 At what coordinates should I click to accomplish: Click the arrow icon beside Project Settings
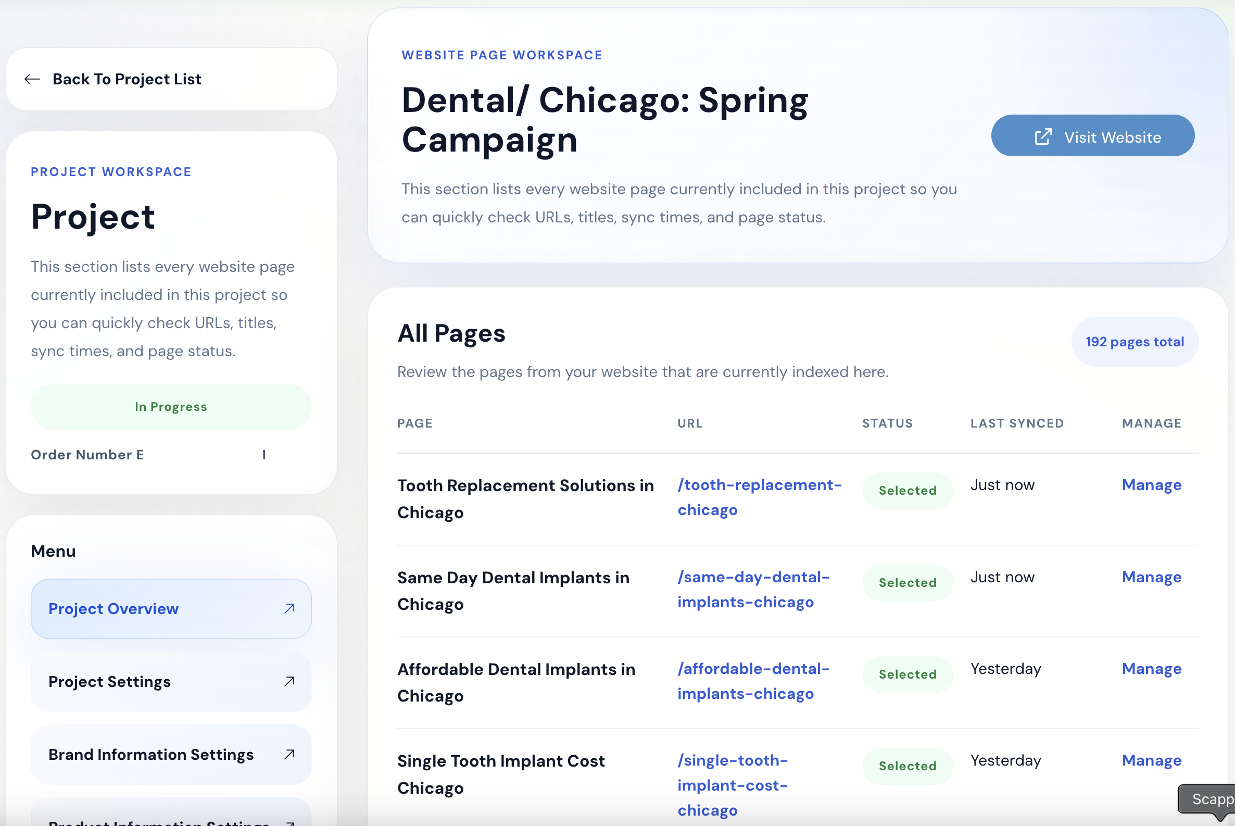pyautogui.click(x=289, y=682)
